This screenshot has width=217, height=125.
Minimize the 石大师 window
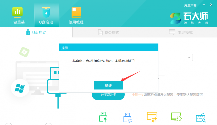pos(204,5)
